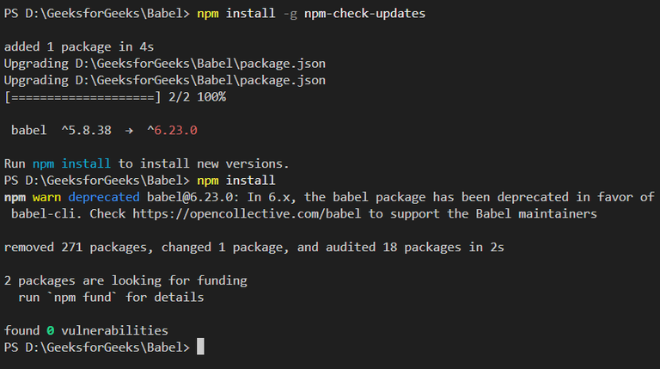
Task: Click cyan "npm install" in the Run hint
Action: point(72,163)
